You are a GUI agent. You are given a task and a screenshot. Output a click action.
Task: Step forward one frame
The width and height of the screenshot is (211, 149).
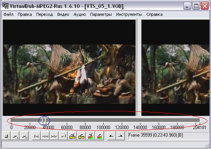tap(54, 136)
